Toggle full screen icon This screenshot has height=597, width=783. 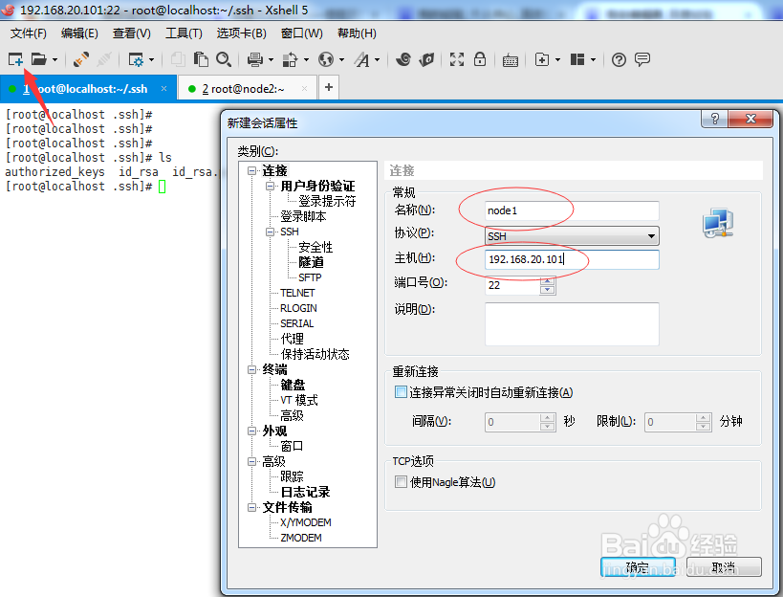pyautogui.click(x=456, y=59)
